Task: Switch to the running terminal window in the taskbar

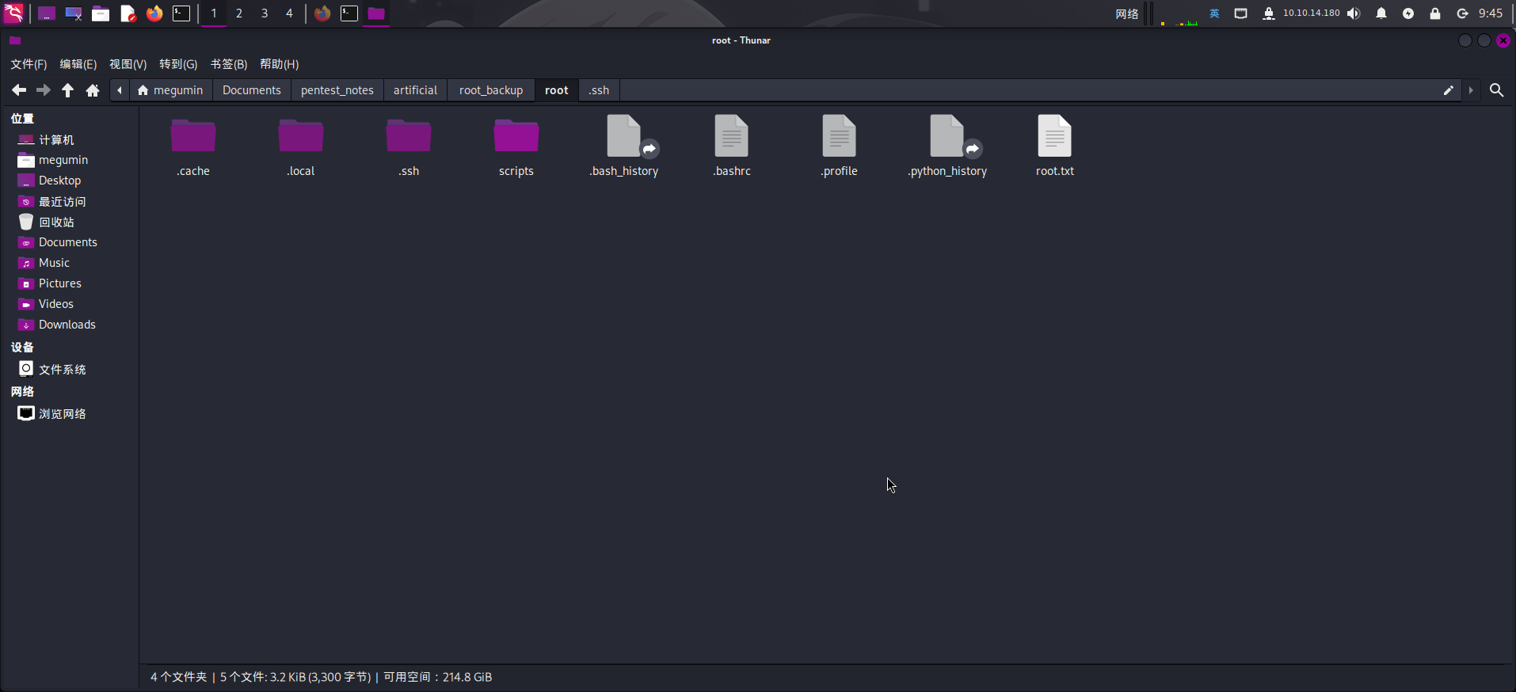Action: [349, 13]
